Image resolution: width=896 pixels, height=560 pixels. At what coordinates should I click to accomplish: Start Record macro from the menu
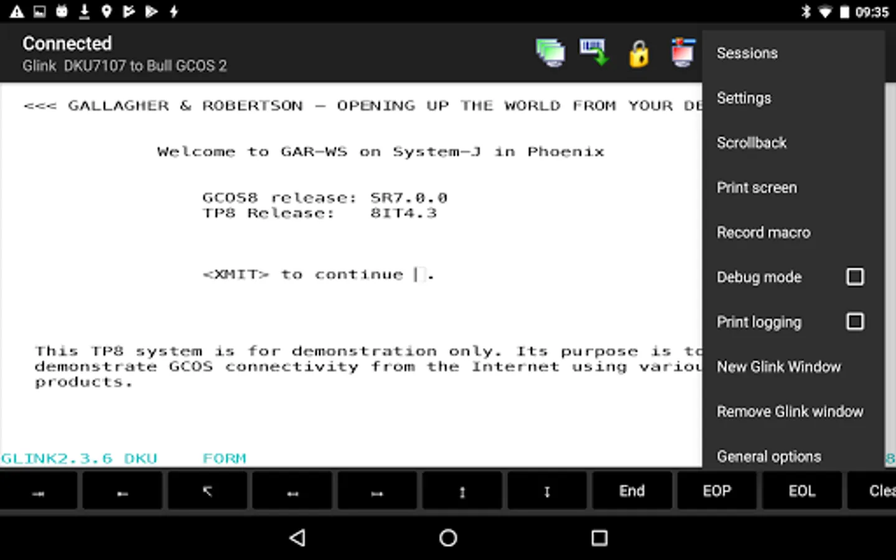tap(793, 232)
